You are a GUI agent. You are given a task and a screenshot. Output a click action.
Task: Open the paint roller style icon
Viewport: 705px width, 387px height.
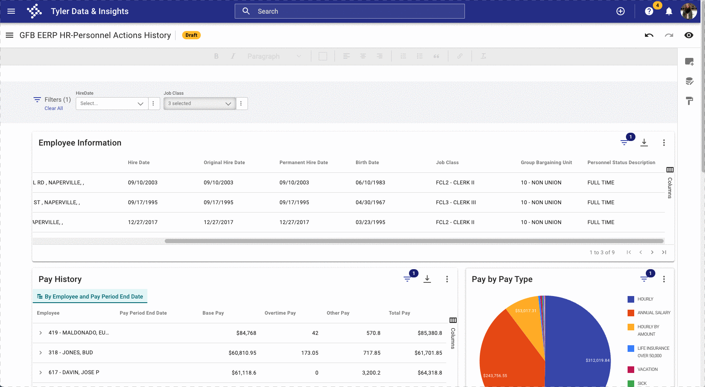click(689, 100)
